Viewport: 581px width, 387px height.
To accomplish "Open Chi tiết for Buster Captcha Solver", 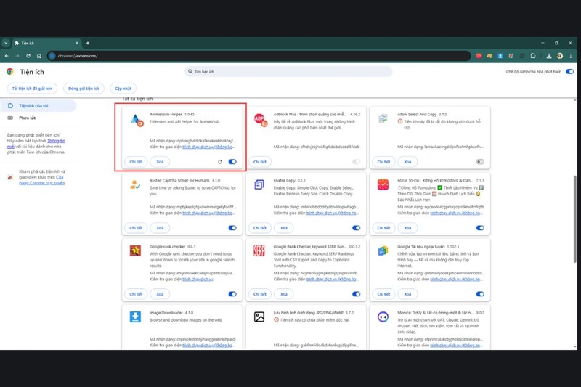I will [x=136, y=228].
